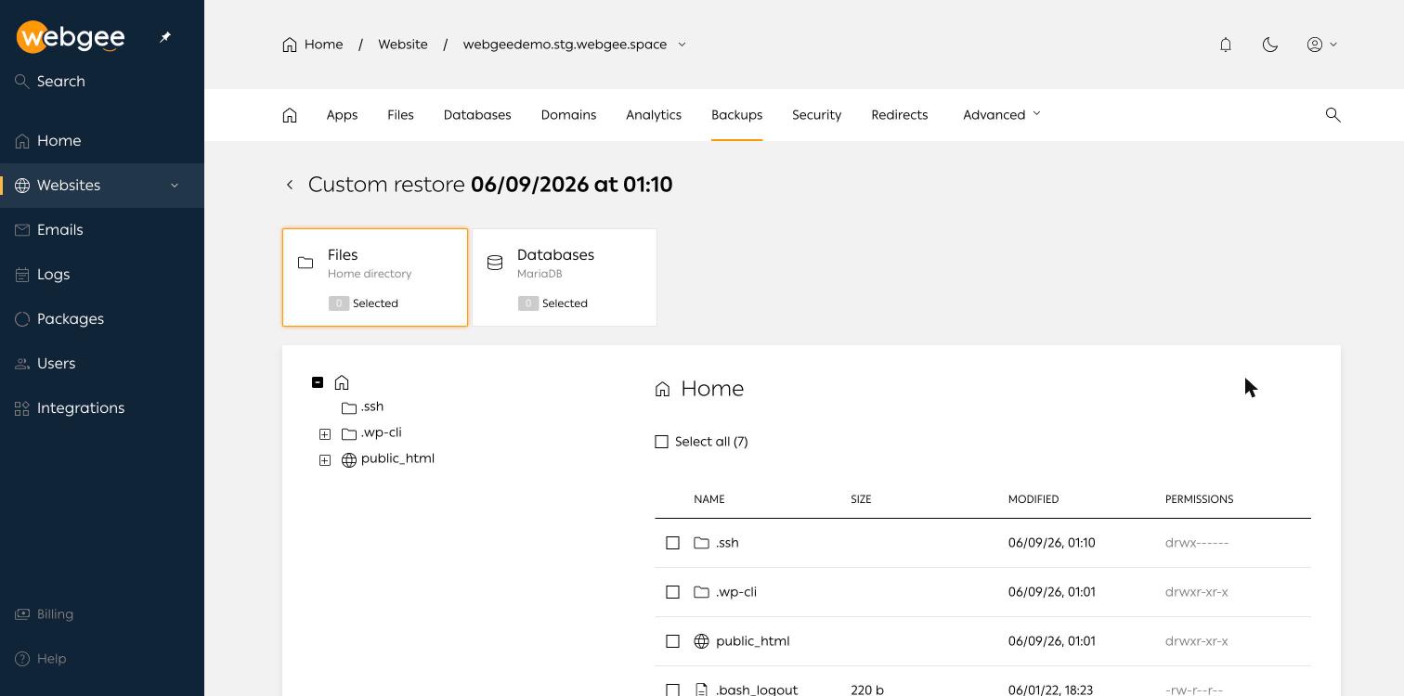
Task: Go back using the arrow beside Custom restore
Action: tap(290, 185)
